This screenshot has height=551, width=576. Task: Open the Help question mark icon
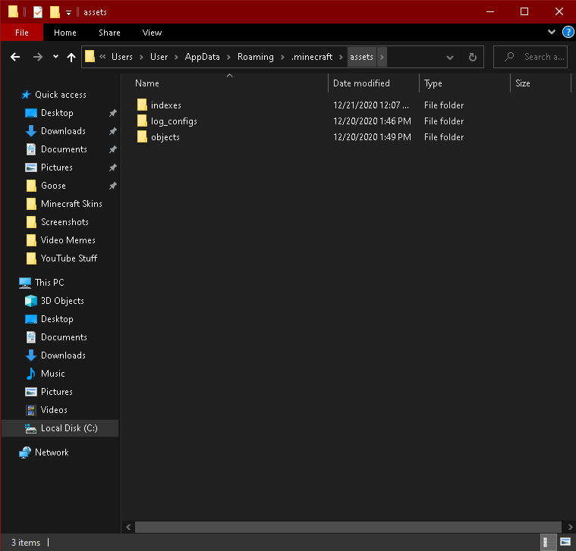(x=568, y=33)
